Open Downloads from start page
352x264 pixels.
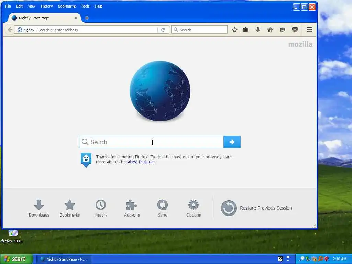tap(39, 208)
